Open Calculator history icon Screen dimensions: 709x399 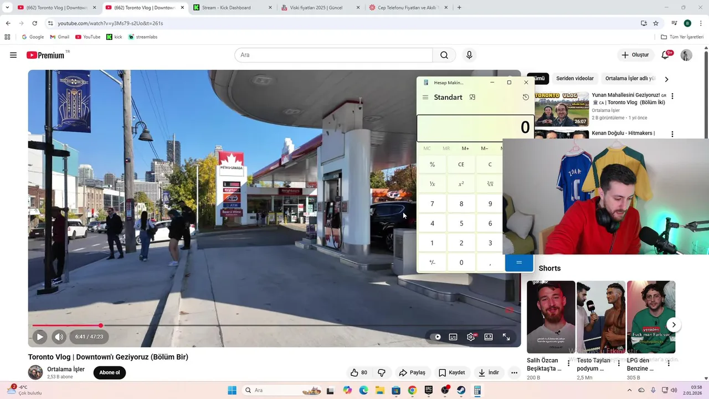pyautogui.click(x=526, y=97)
